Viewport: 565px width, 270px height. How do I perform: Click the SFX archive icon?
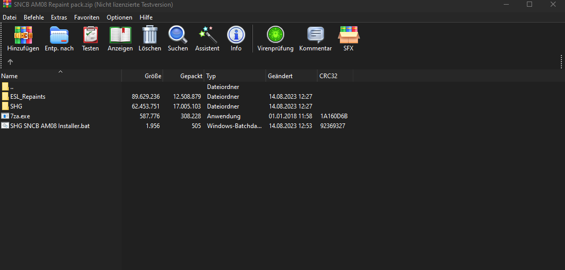[x=349, y=35]
